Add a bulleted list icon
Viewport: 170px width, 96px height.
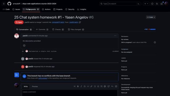(95, 86)
